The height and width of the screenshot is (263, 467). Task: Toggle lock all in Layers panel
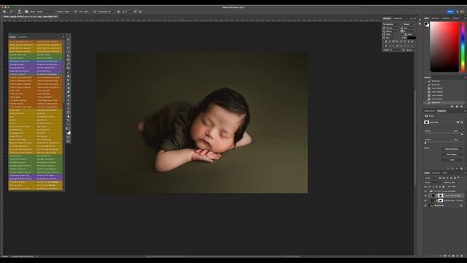click(444, 187)
